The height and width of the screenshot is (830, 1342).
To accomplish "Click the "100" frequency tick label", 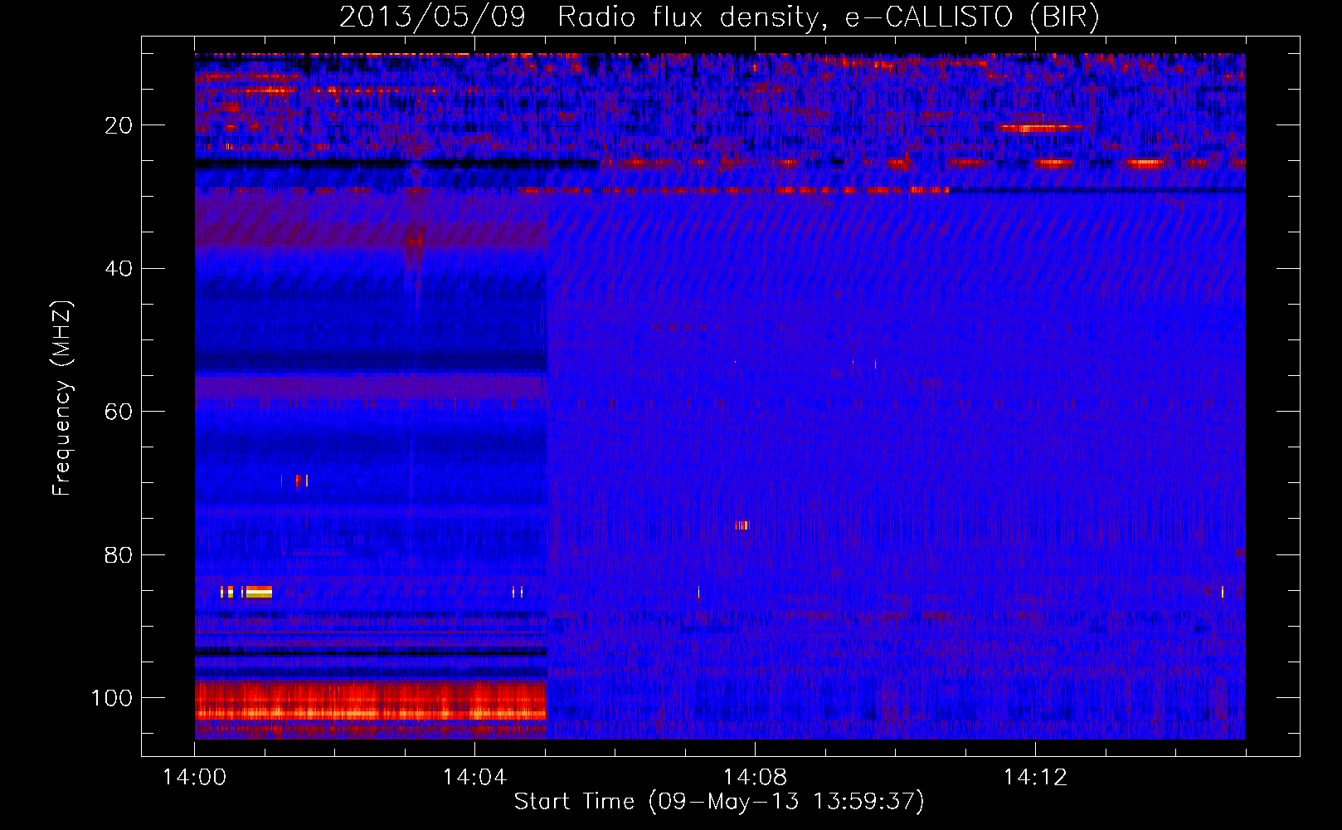I will 112,698.
